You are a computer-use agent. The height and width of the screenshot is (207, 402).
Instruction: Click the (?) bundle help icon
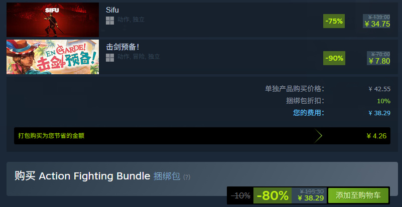[187, 177]
